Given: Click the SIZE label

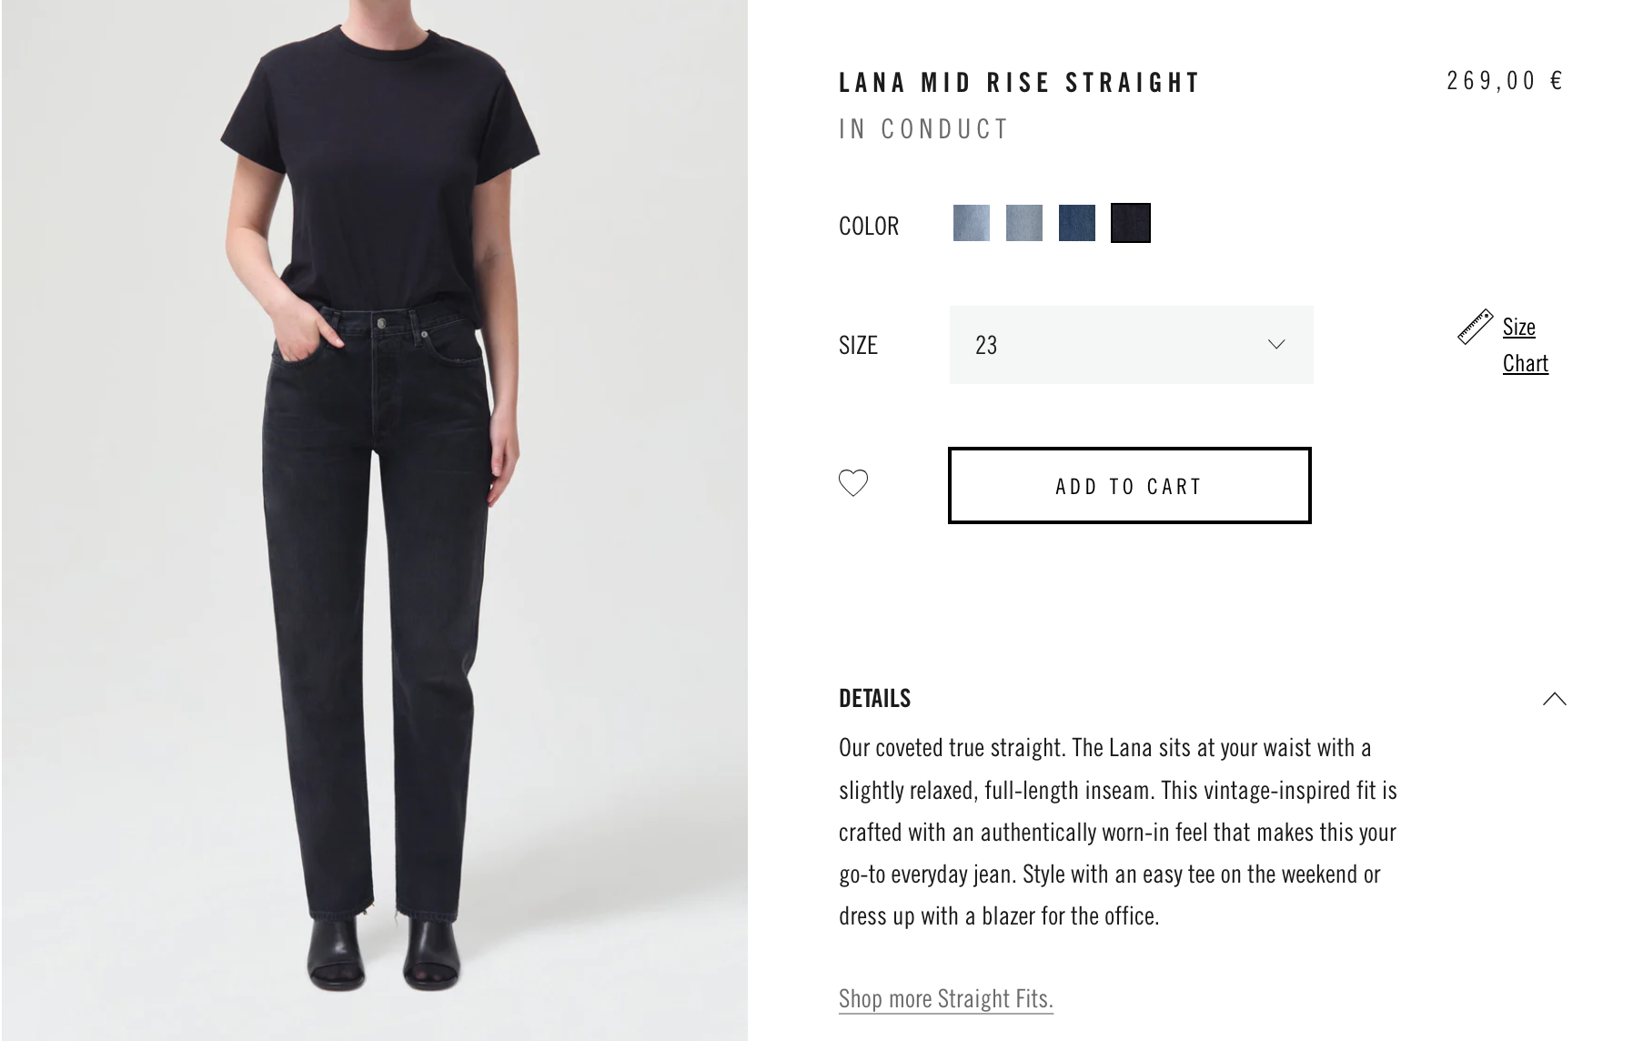Looking at the screenshot, I should [858, 346].
